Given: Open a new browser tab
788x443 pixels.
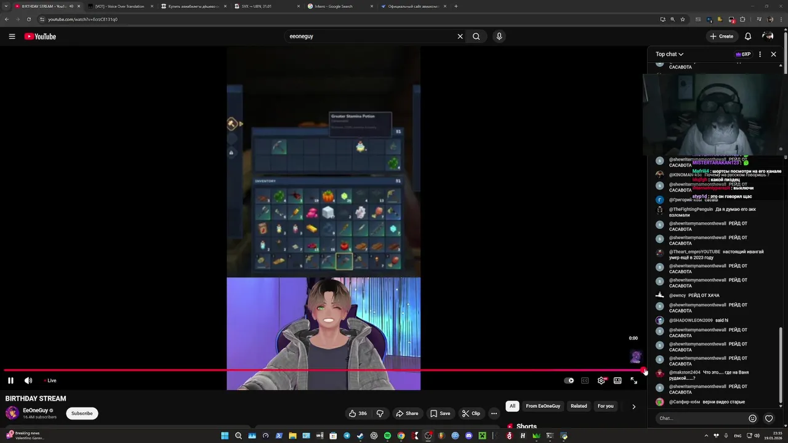Looking at the screenshot, I should coord(456,6).
